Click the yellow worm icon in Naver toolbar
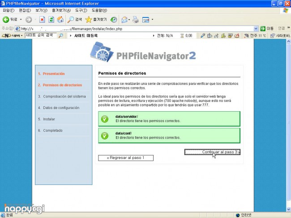291x218 pixels. 223,36
